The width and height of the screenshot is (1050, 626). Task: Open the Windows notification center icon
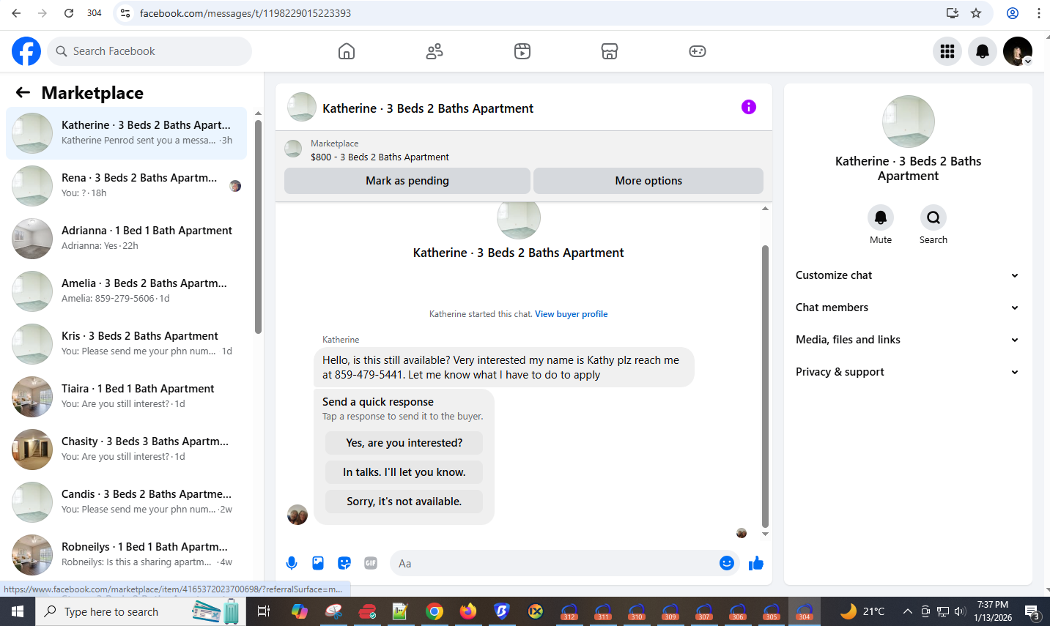click(x=1032, y=611)
